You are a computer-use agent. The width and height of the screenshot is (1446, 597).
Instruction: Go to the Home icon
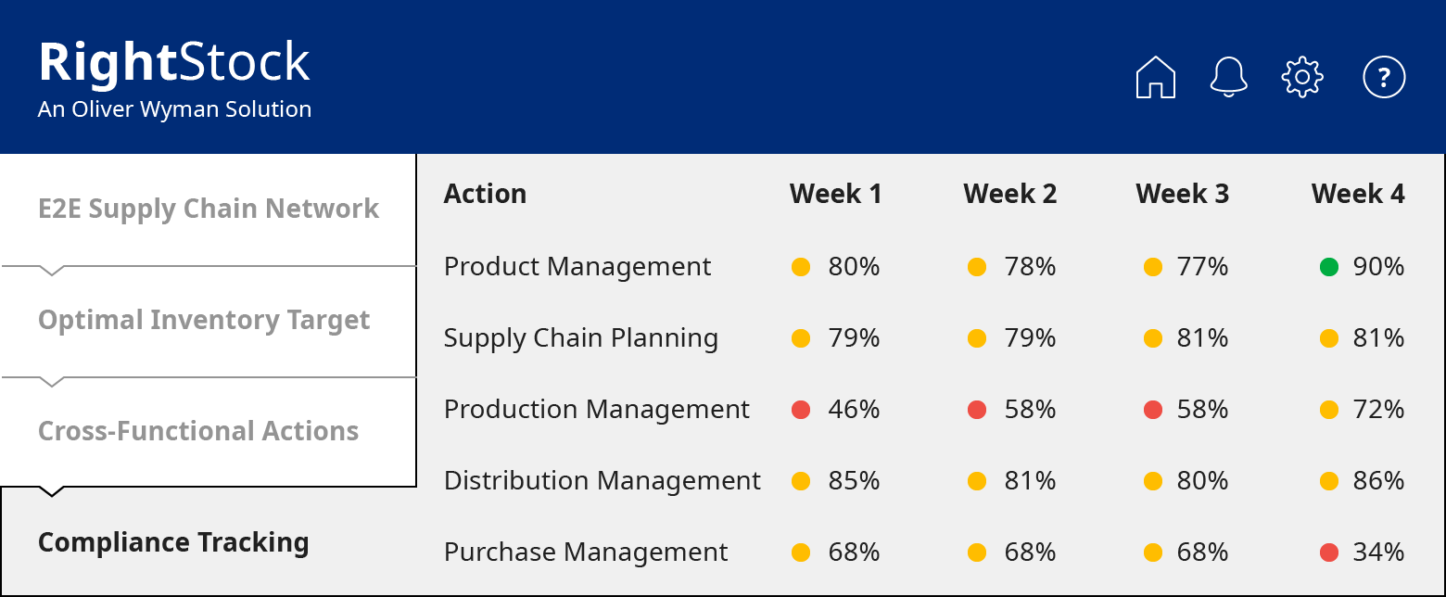click(1155, 77)
